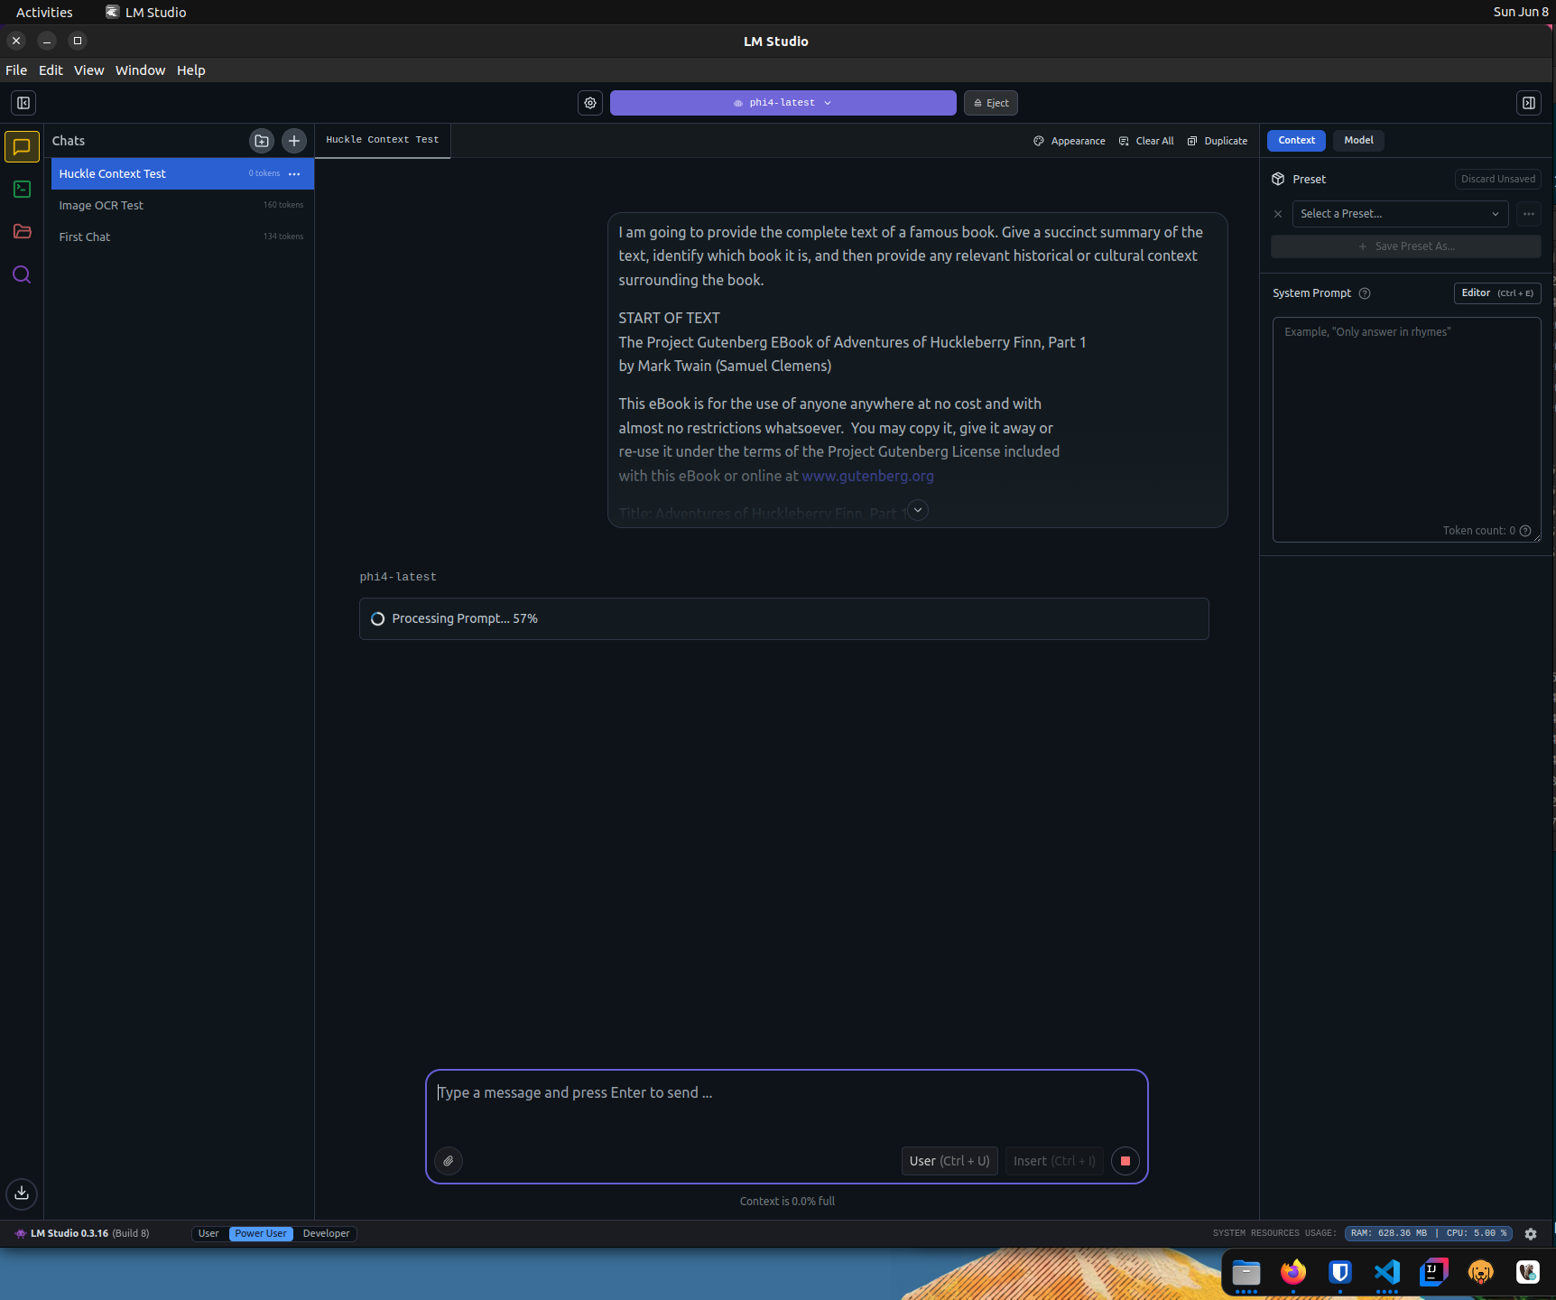Select Power User mode

261,1233
